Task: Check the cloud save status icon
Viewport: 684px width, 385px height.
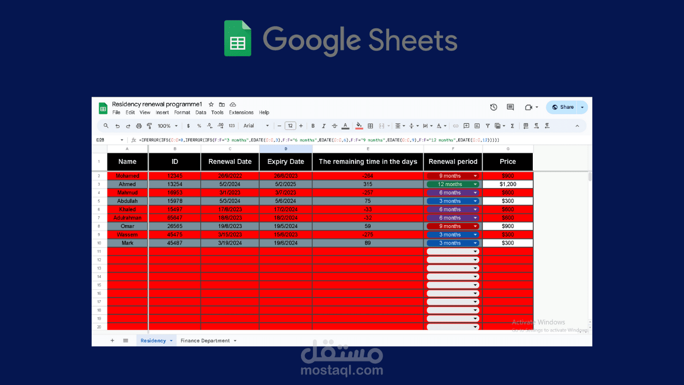Action: point(233,104)
